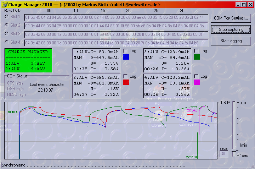255x169 pixels.
Task: Click the Slot 1 raw data hex field
Action: (116, 17)
